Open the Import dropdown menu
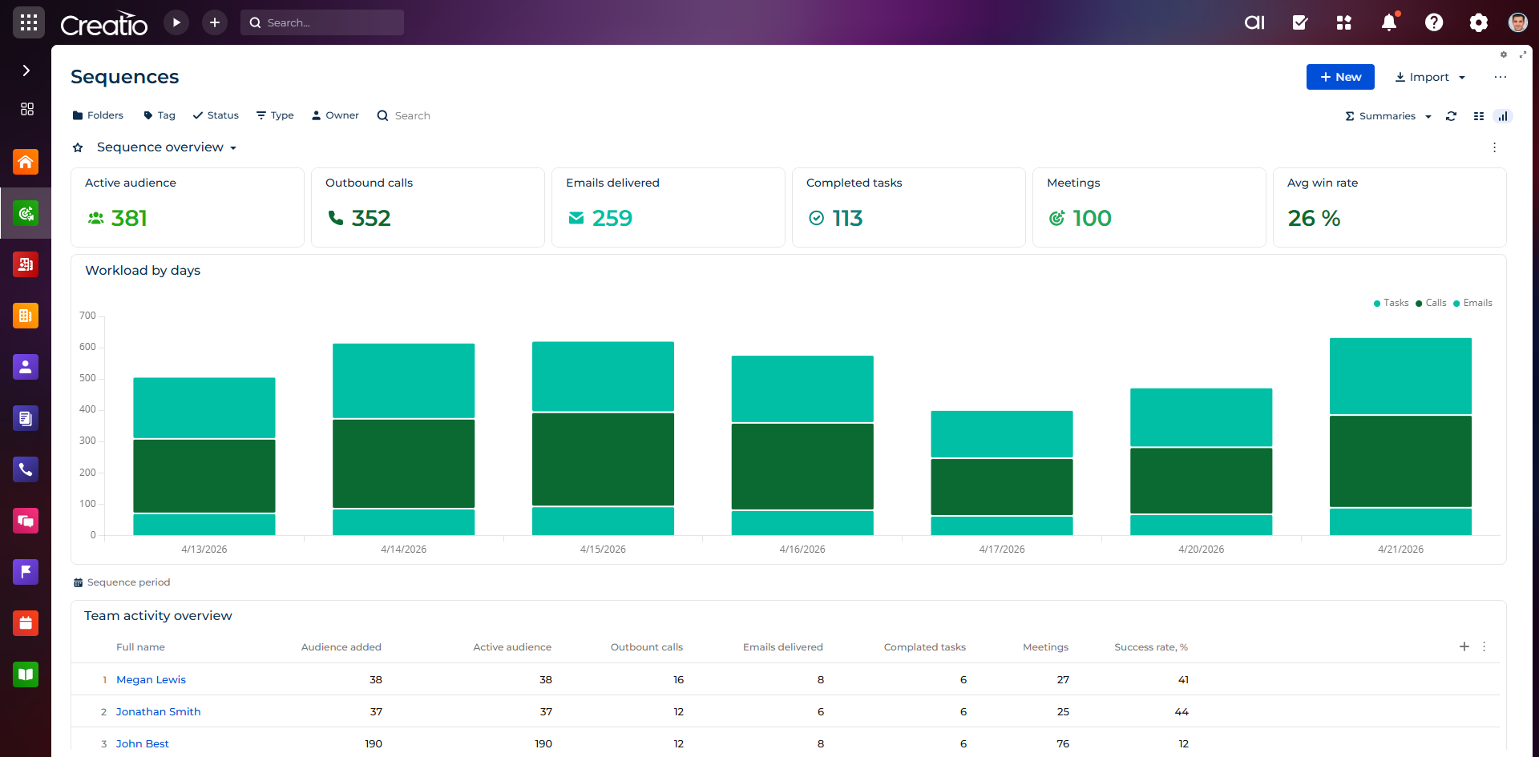The height and width of the screenshot is (757, 1539). pyautogui.click(x=1430, y=77)
